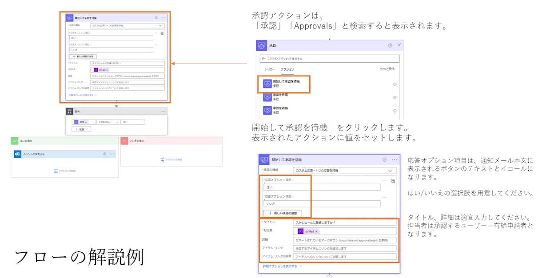Open help icon on flow overview approval card
The width and height of the screenshot is (542, 278).
pyautogui.click(x=156, y=18)
